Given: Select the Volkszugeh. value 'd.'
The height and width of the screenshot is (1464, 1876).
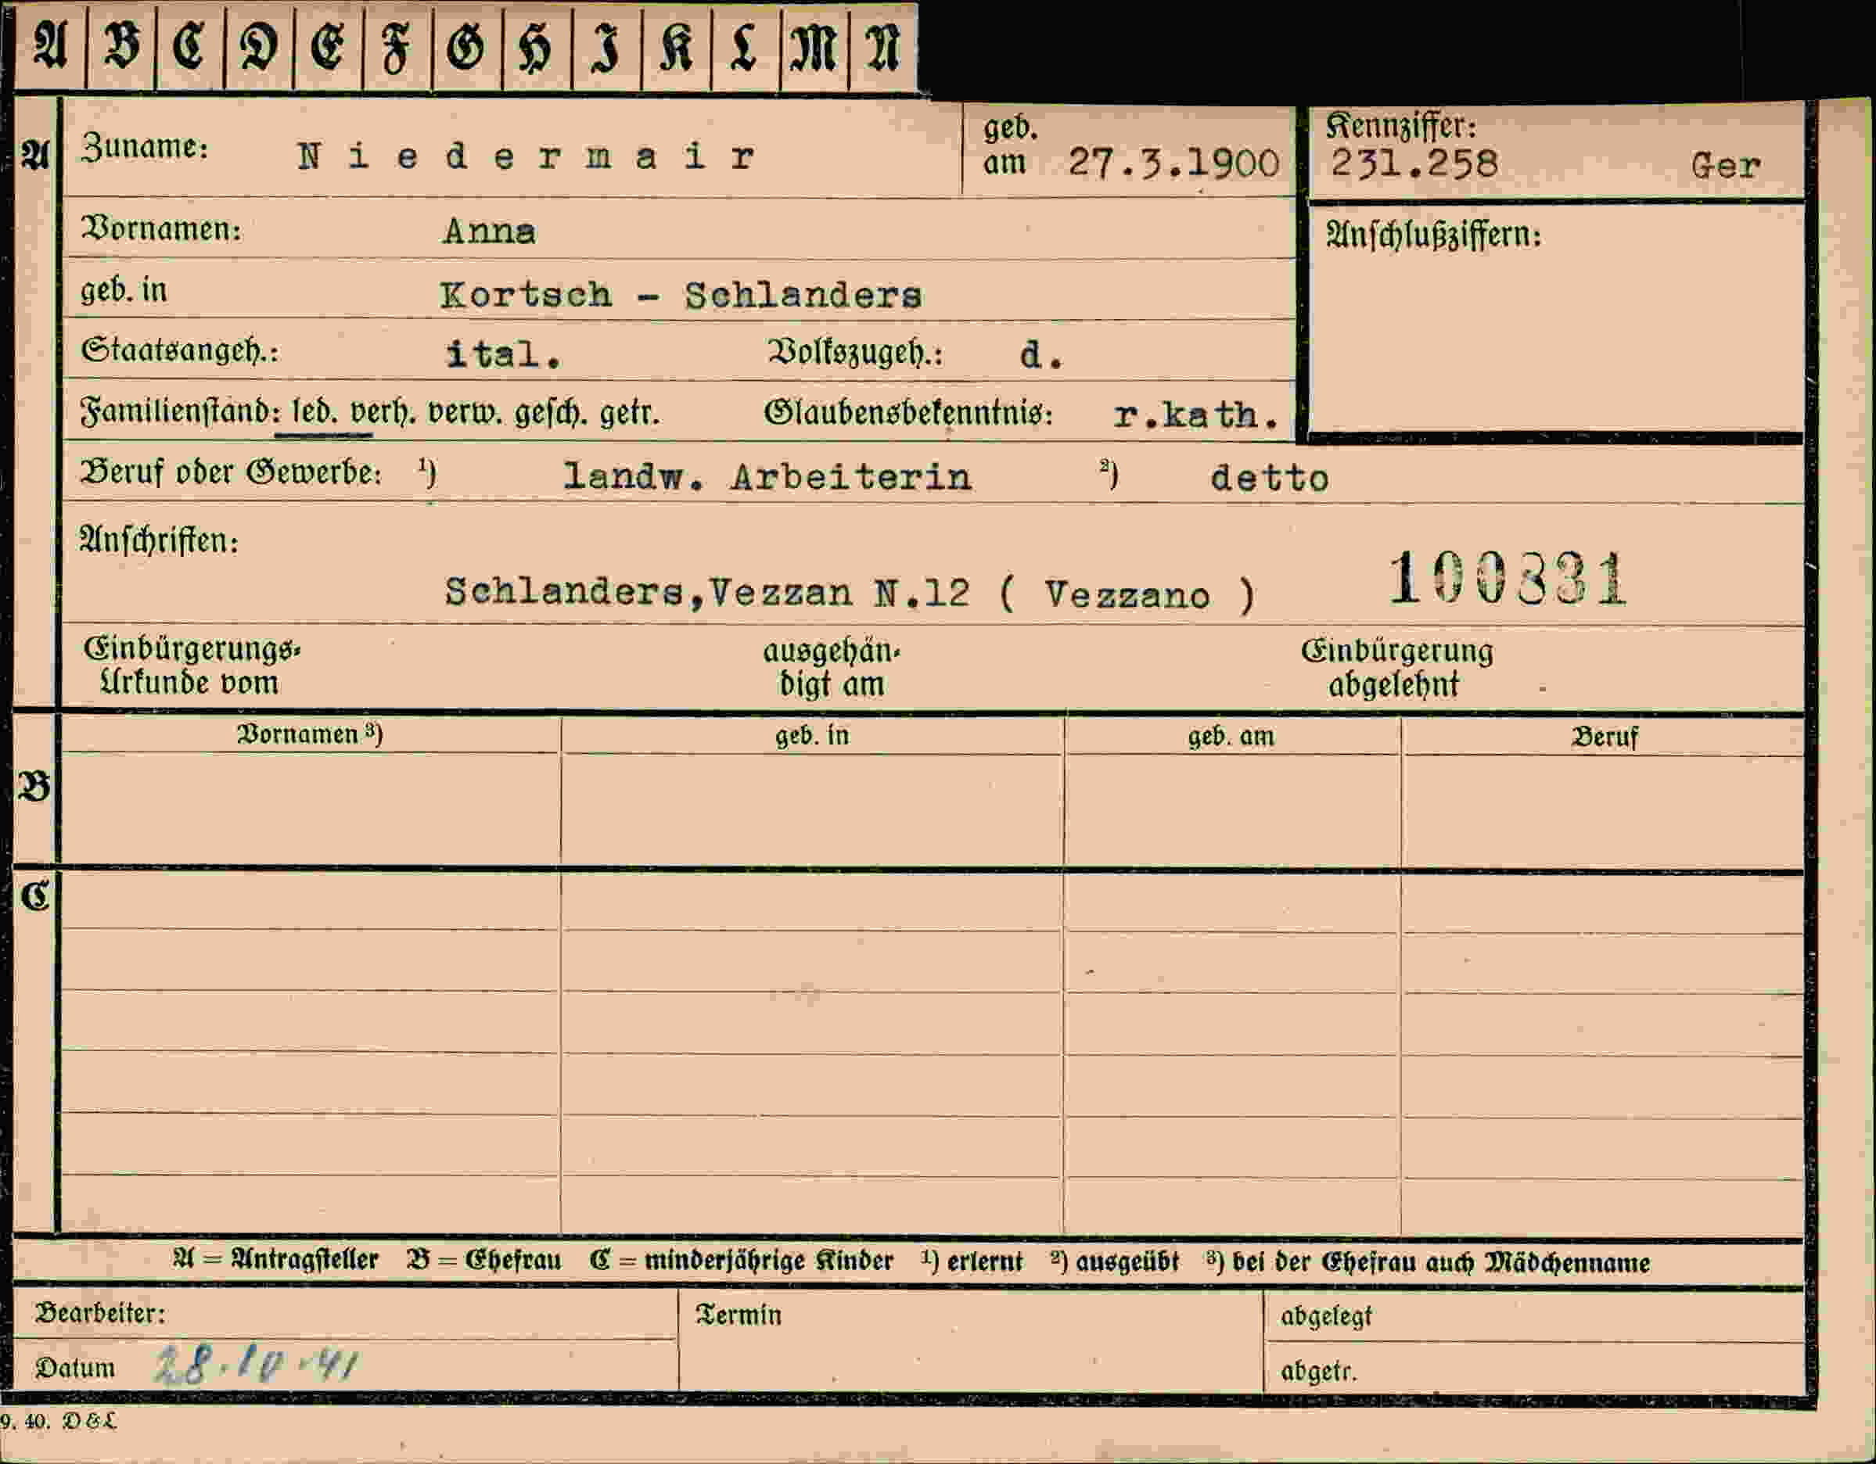Looking at the screenshot, I should point(1041,353).
